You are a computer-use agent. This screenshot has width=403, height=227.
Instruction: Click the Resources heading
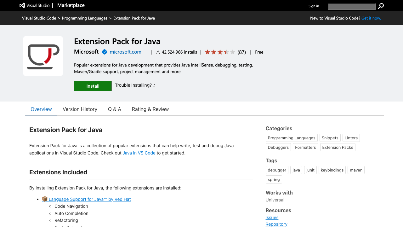278,210
